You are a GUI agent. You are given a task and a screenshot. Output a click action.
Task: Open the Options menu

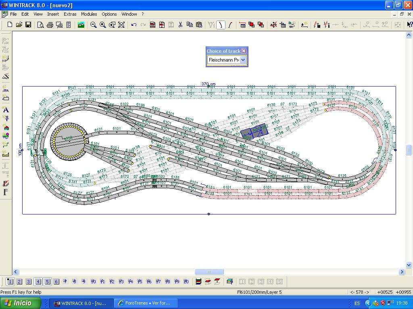pos(109,14)
